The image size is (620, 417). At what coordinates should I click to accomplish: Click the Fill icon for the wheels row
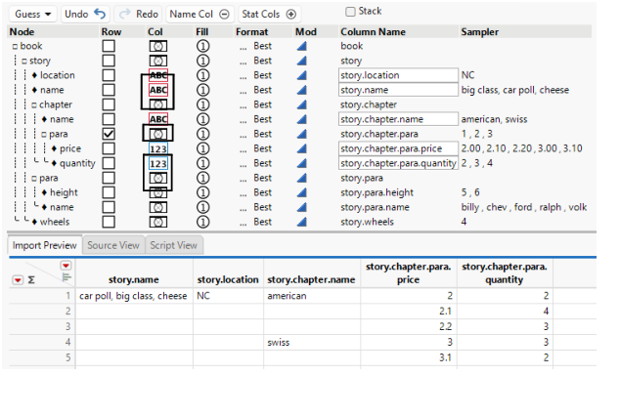[202, 222]
